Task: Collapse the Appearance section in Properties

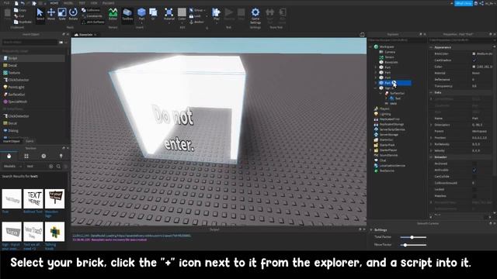Action: coord(431,47)
